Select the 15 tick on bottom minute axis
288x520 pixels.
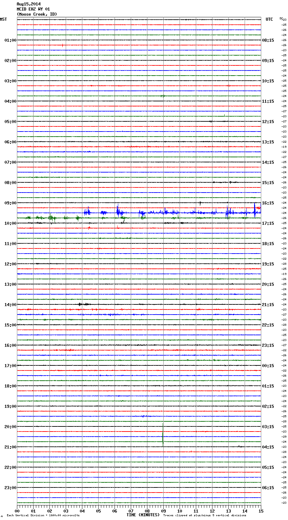261,511
